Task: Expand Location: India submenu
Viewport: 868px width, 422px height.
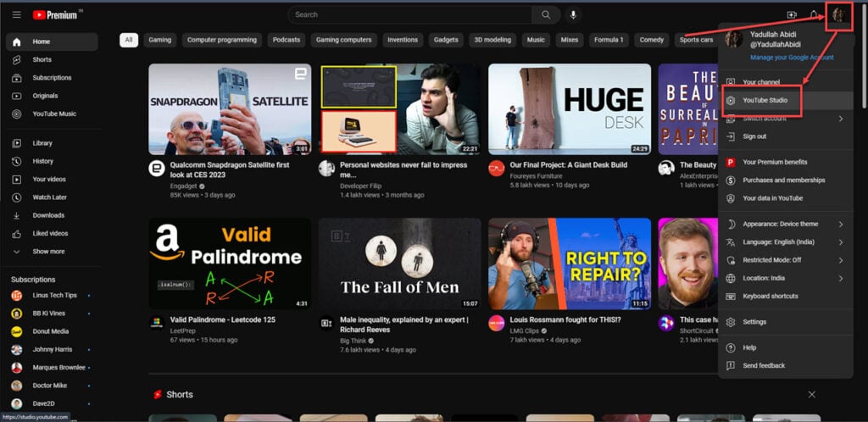Action: tap(786, 278)
